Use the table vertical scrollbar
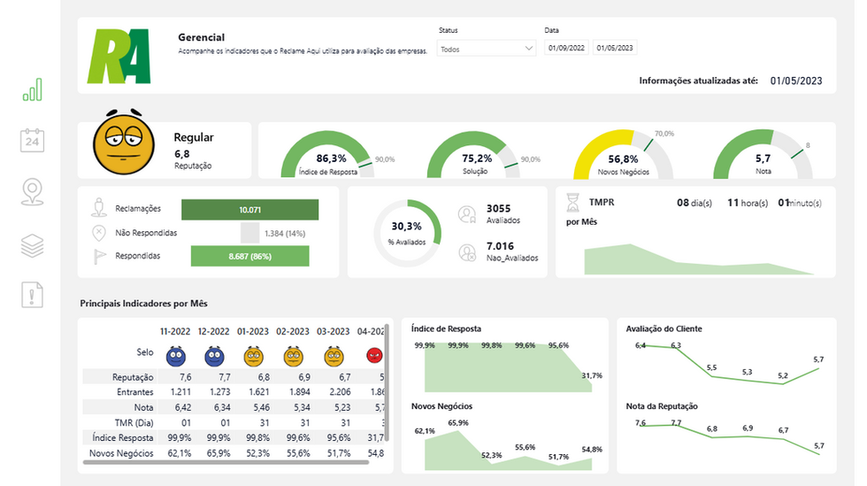This screenshot has width=867, height=486. click(x=387, y=382)
